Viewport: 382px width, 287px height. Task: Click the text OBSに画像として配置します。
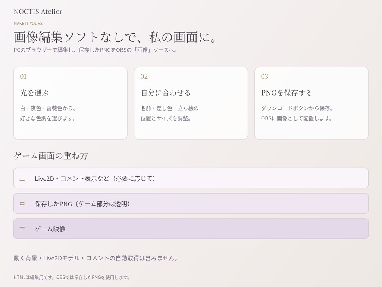click(x=297, y=118)
